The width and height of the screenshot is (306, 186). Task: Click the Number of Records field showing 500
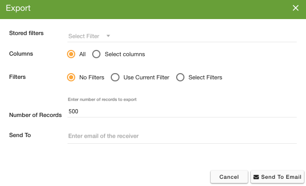click(182, 111)
